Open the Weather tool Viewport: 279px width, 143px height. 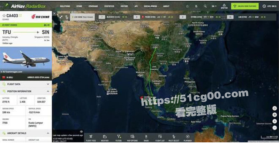(105, 138)
